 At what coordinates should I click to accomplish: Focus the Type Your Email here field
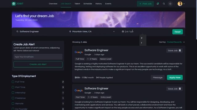(38, 57)
